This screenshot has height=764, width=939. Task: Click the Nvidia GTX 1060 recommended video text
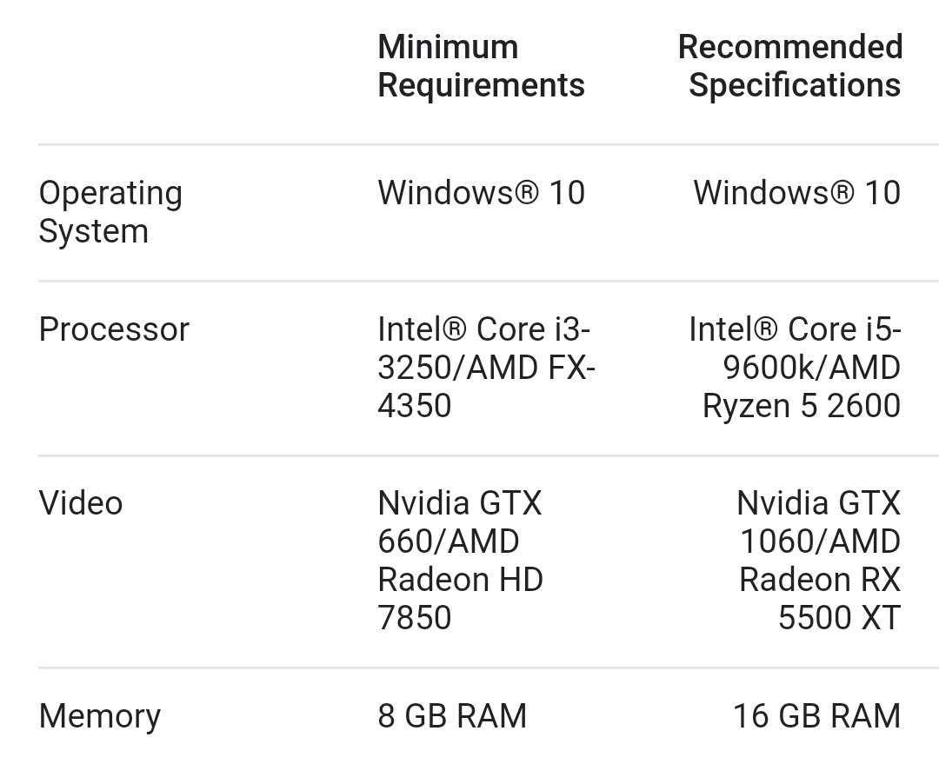click(x=819, y=521)
